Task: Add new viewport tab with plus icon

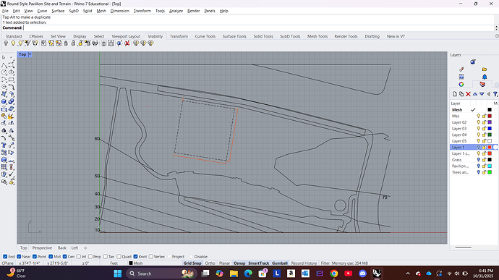Action: (85, 248)
